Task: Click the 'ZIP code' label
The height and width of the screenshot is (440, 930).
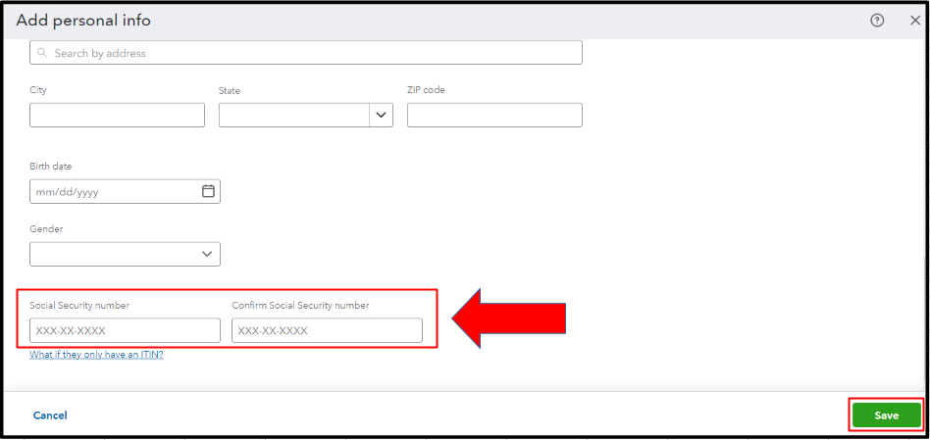Action: (x=426, y=90)
